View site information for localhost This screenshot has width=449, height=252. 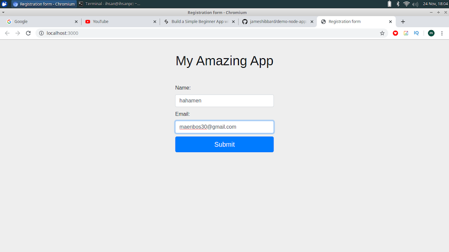pos(41,33)
